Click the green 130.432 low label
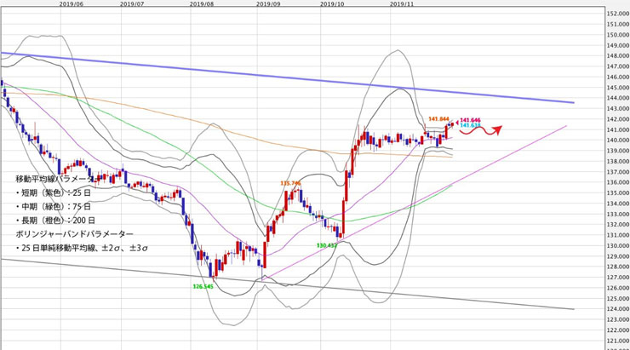 point(327,245)
